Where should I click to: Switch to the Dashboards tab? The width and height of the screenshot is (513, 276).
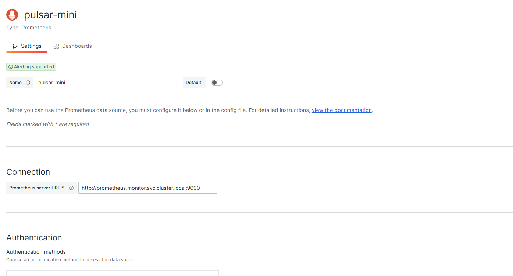coord(73,46)
